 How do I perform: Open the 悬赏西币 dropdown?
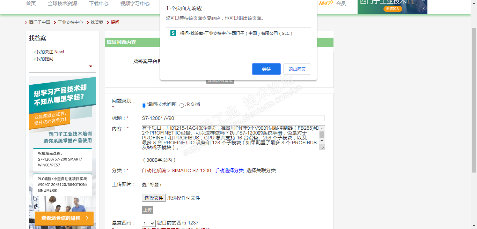tap(149, 223)
